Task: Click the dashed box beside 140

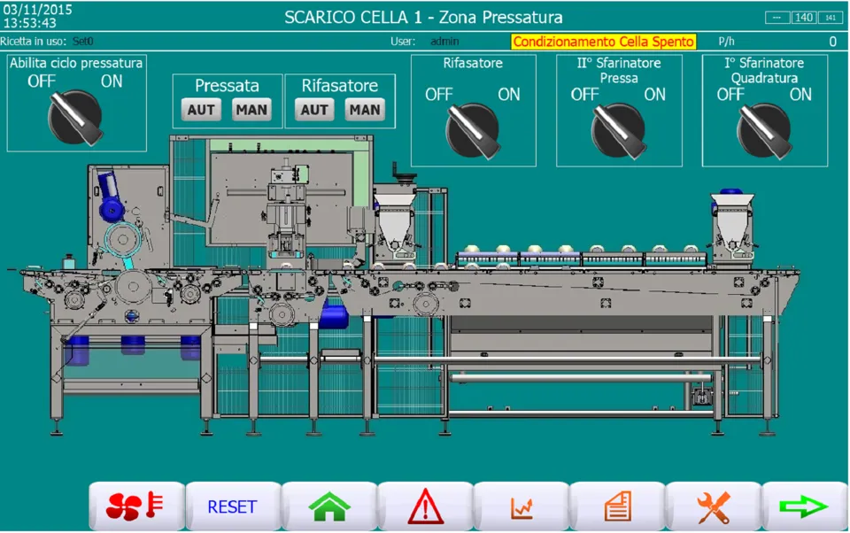Action: pos(777,18)
